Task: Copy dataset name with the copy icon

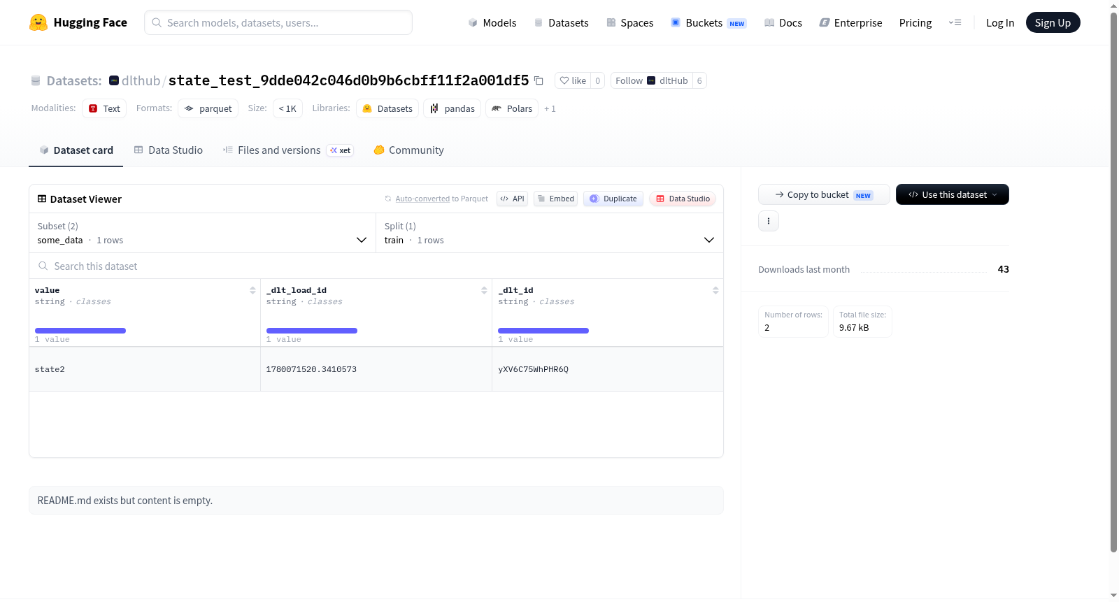Action: 539,80
